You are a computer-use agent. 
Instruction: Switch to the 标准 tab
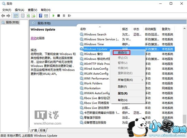[x=42, y=131]
